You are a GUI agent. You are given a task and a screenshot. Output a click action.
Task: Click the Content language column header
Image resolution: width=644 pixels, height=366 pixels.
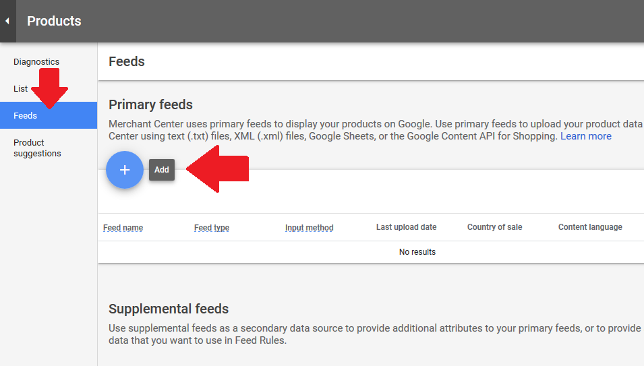click(x=590, y=227)
